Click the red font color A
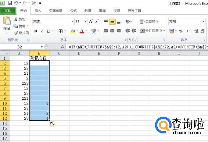Screen dimensions: 208x142 point(82,31)
